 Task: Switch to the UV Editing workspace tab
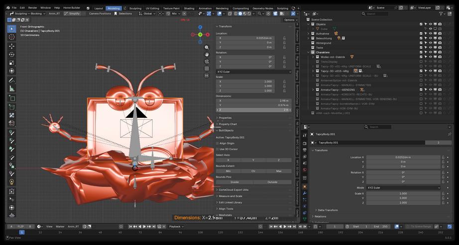152,8
